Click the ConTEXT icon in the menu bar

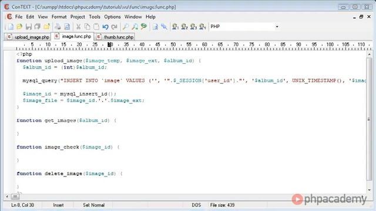pos(9,17)
